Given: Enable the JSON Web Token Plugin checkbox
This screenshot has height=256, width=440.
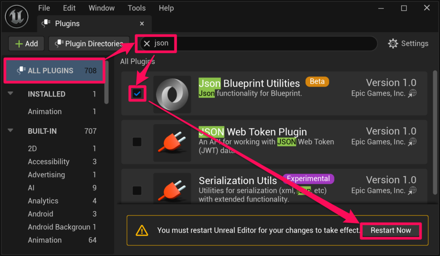Looking at the screenshot, I should [x=137, y=142].
